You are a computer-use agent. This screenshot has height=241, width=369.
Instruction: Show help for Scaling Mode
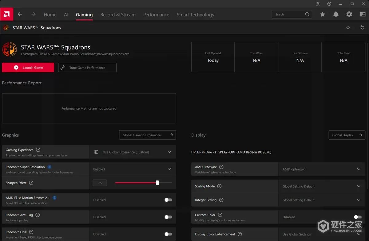click(219, 186)
